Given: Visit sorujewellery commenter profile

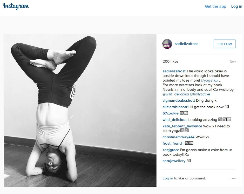Looking at the screenshot, I should (x=174, y=161).
